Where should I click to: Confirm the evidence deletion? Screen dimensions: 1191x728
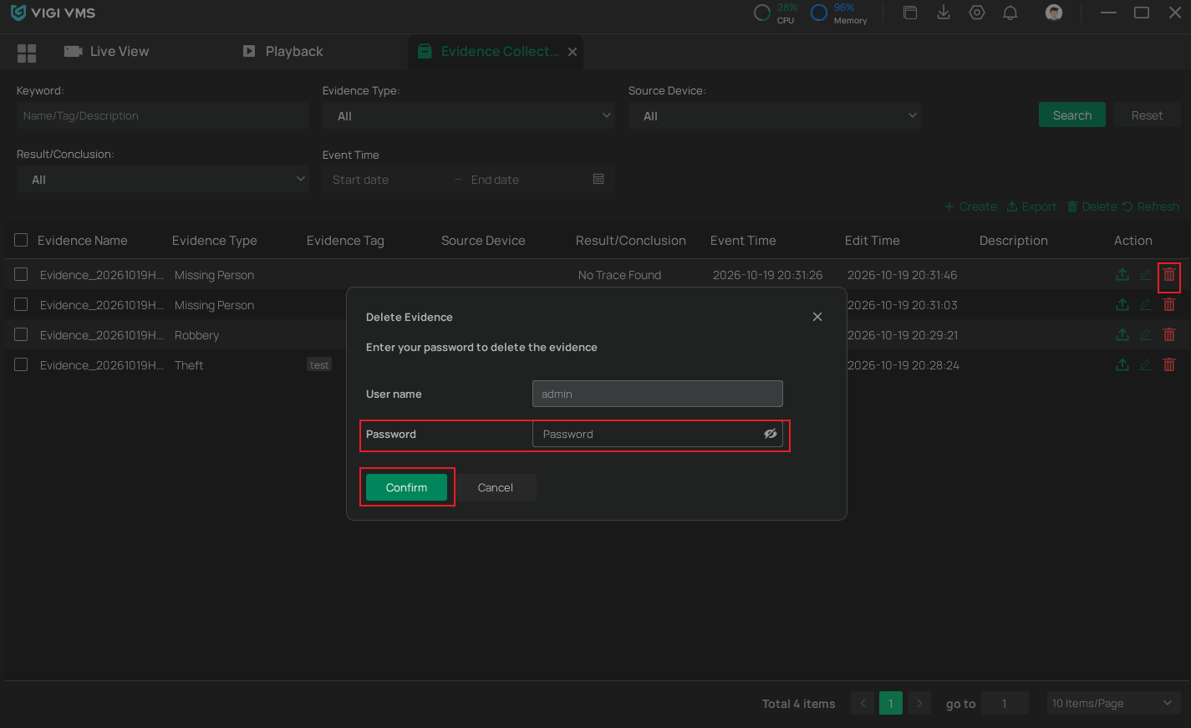(406, 487)
